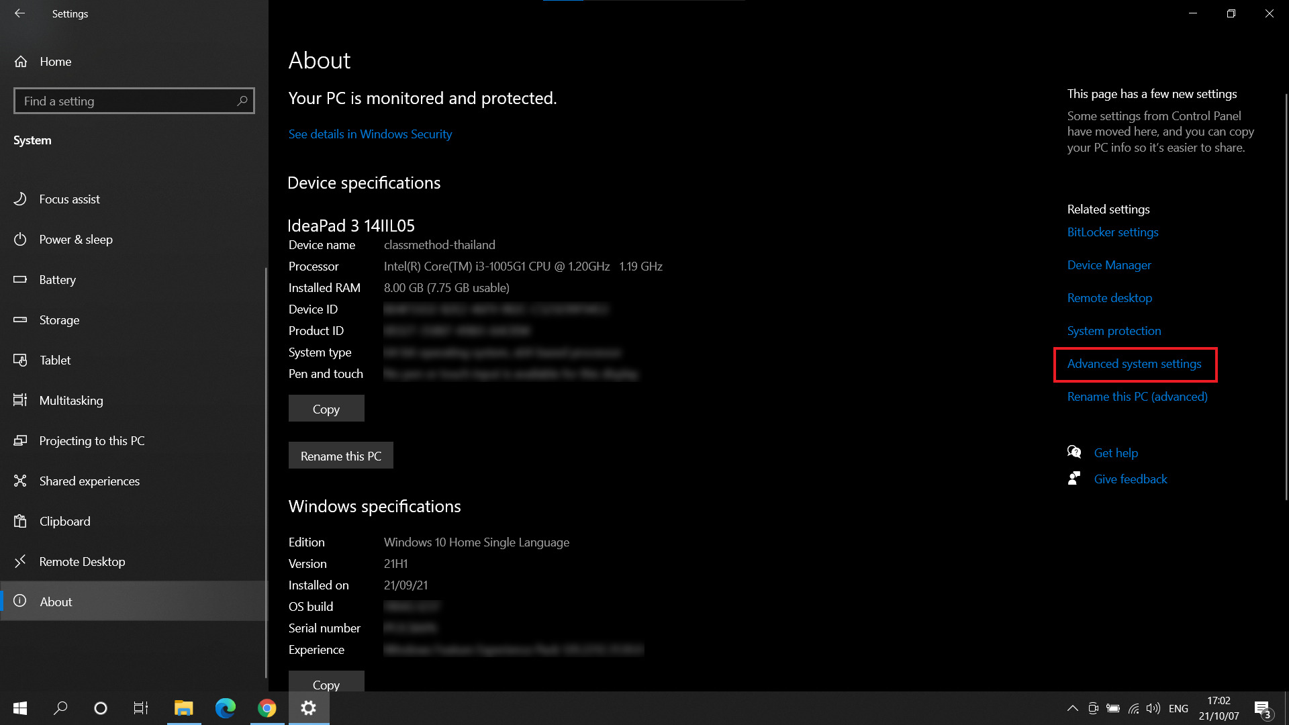Select the Multitasking icon
Viewport: 1289px width, 725px height.
coord(20,400)
